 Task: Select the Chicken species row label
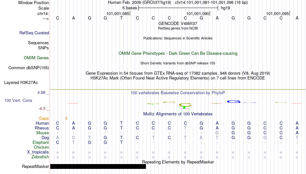click(x=41, y=147)
